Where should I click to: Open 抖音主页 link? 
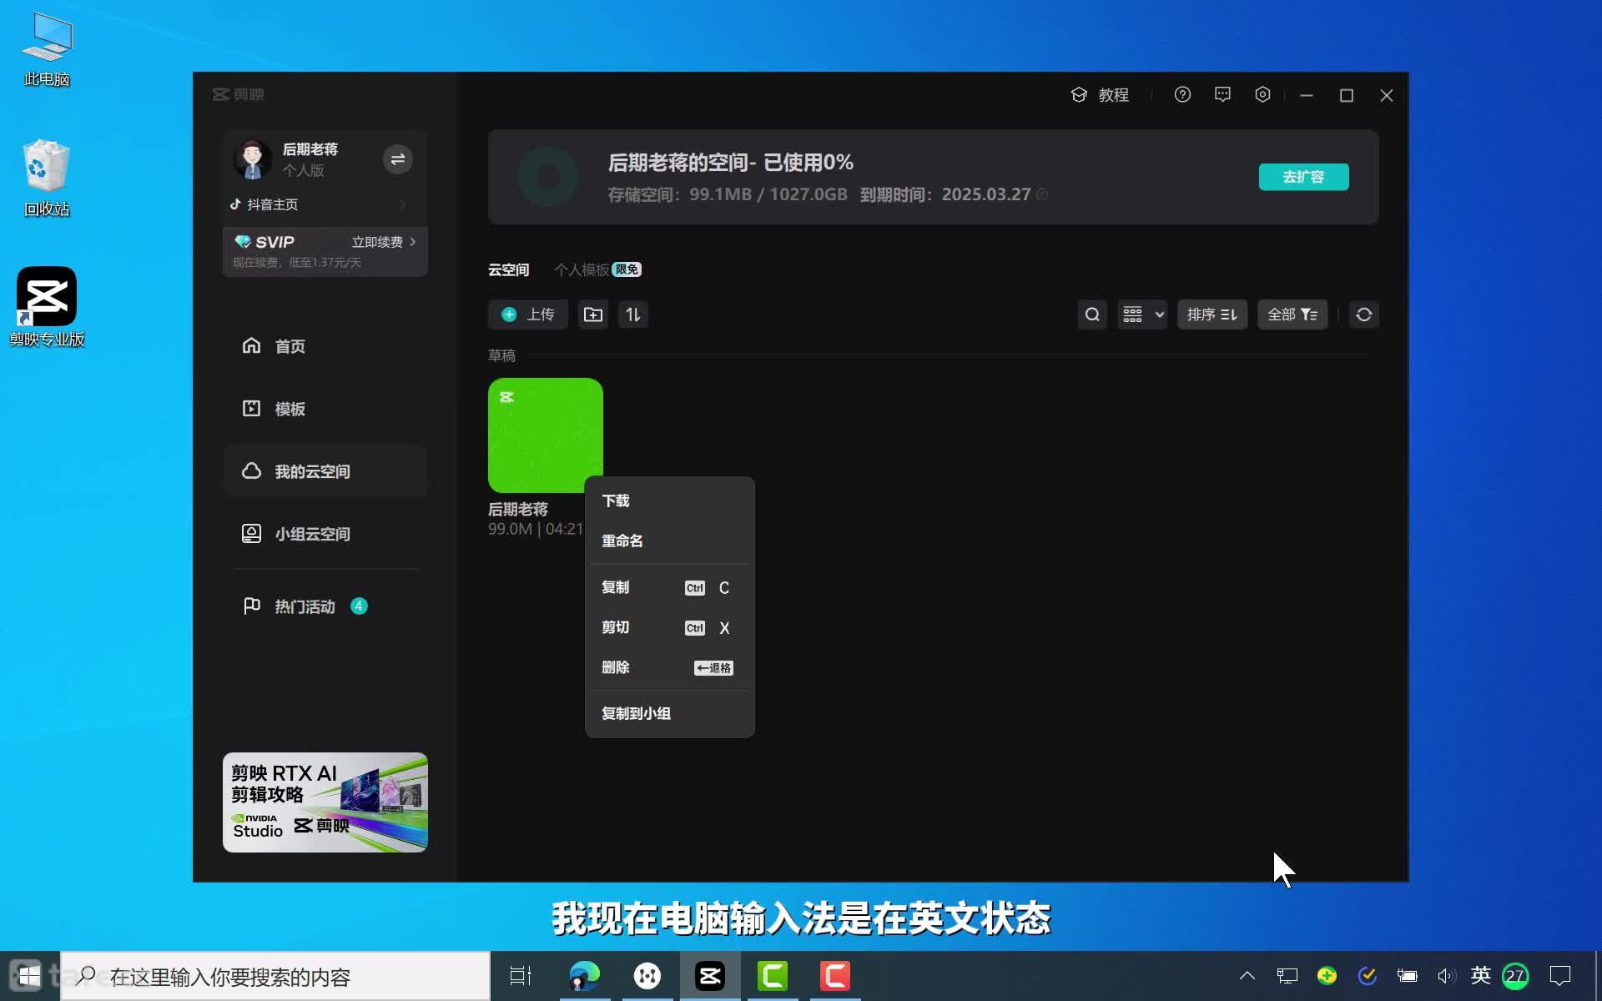(272, 204)
